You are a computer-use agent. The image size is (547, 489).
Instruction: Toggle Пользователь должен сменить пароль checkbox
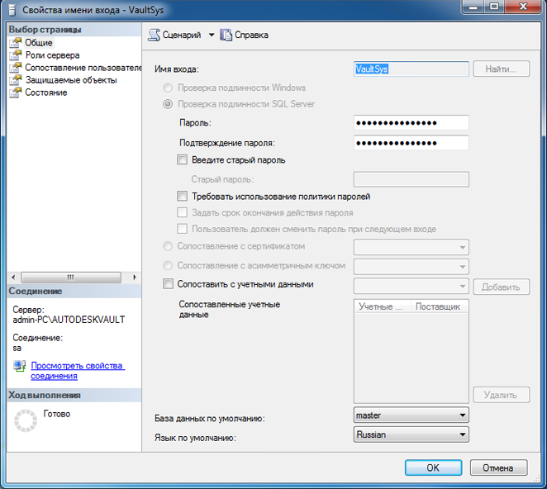pos(182,229)
